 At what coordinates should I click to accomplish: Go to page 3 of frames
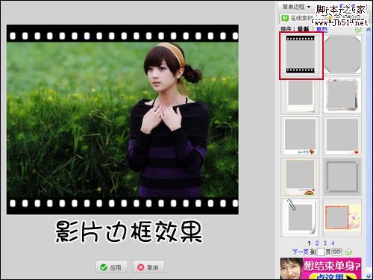pyautogui.click(x=325, y=243)
